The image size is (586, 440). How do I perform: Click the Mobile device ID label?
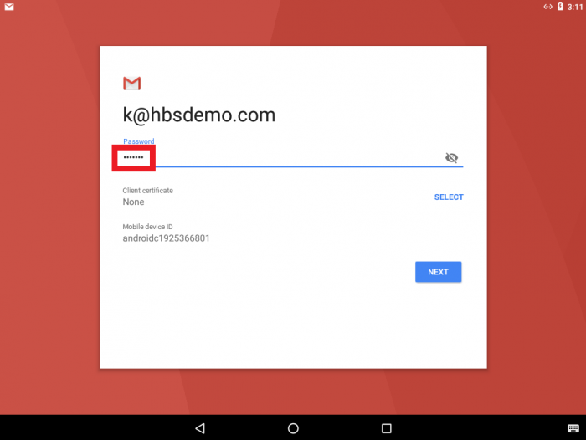click(x=147, y=227)
